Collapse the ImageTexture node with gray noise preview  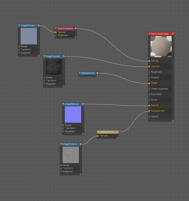point(61,144)
